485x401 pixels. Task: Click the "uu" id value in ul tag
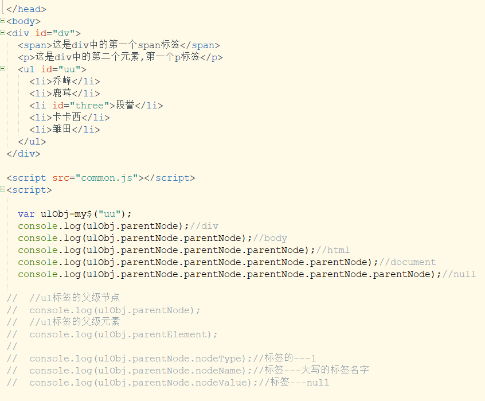pos(69,69)
